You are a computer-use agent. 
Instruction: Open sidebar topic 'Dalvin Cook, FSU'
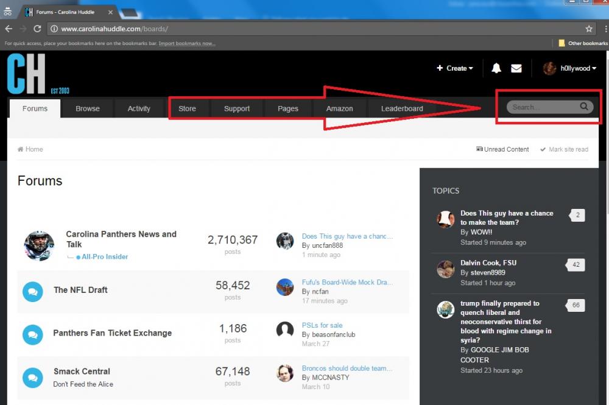coord(488,263)
